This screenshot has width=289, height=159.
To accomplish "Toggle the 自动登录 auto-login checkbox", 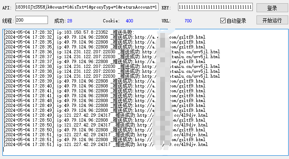I will click(223, 20).
